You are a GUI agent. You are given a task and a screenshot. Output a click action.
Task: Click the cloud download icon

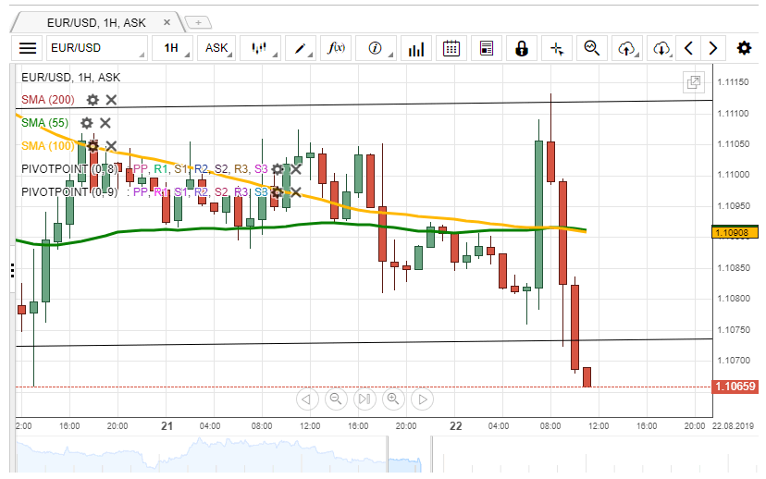coord(661,48)
